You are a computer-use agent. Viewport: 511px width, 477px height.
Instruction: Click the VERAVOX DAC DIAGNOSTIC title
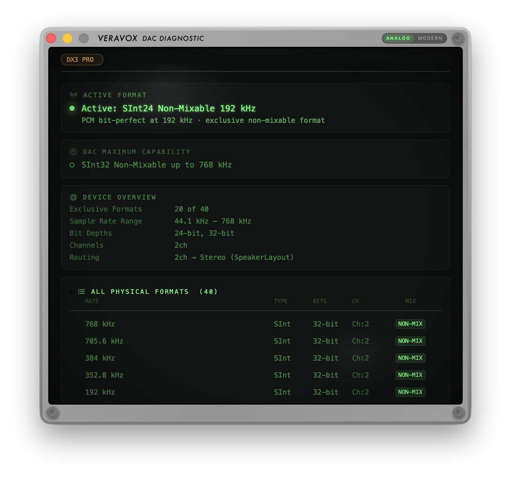pos(151,38)
